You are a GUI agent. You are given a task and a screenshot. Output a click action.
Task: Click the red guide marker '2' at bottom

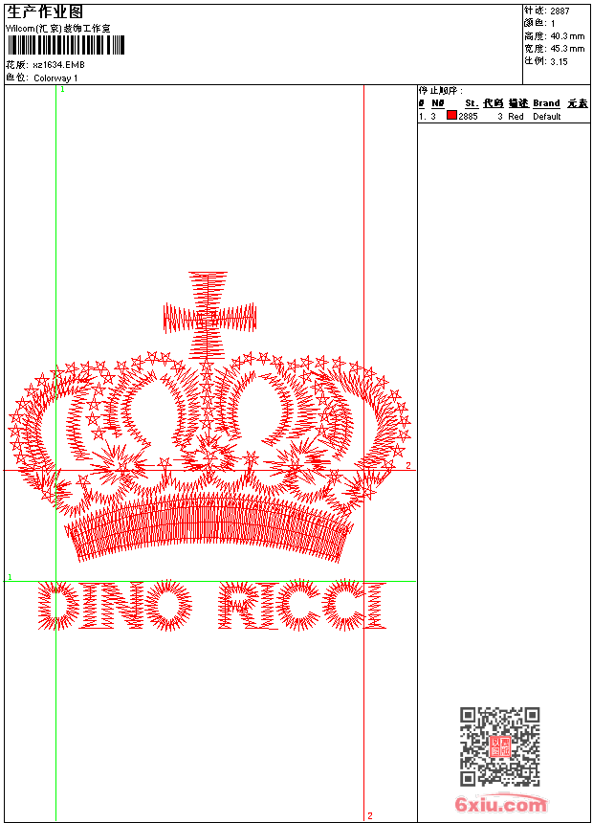click(x=370, y=815)
